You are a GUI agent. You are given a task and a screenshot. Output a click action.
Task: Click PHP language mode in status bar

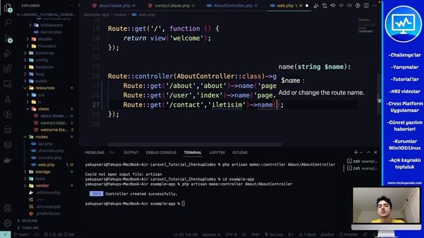coord(255,235)
